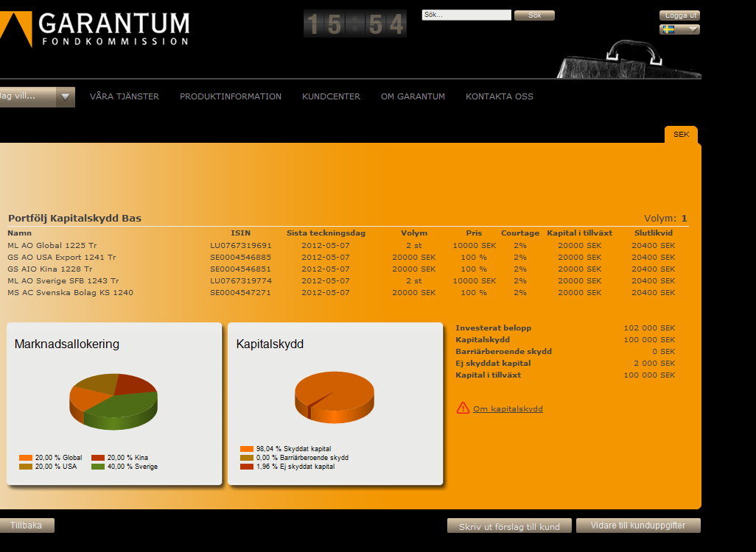Image resolution: width=756 pixels, height=552 pixels.
Task: Click the Swedish flag icon
Action: click(x=668, y=29)
